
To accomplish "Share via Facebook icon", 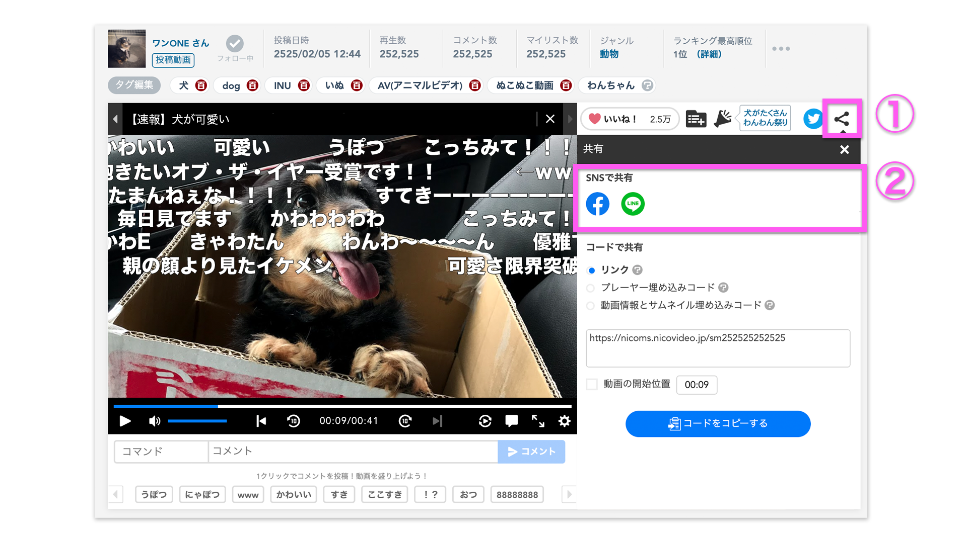I will click(x=598, y=204).
